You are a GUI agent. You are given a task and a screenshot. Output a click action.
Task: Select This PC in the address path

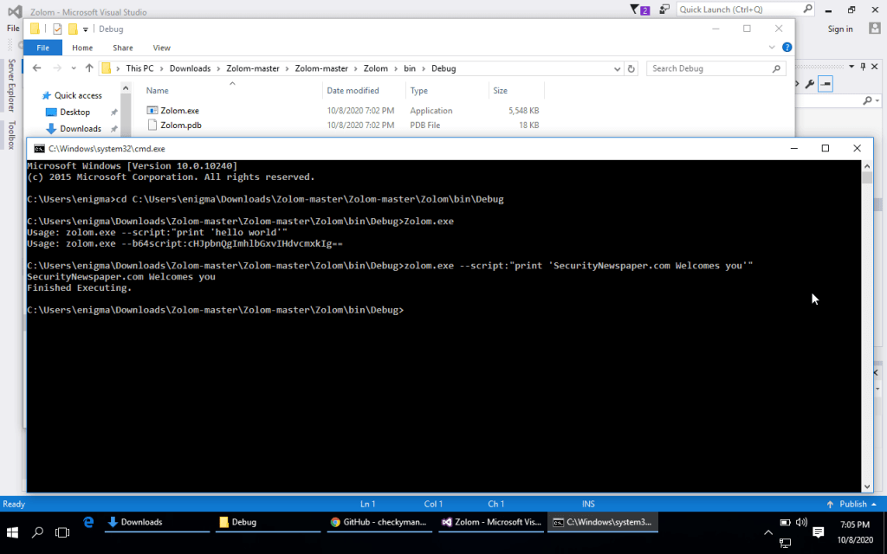pyautogui.click(x=139, y=68)
